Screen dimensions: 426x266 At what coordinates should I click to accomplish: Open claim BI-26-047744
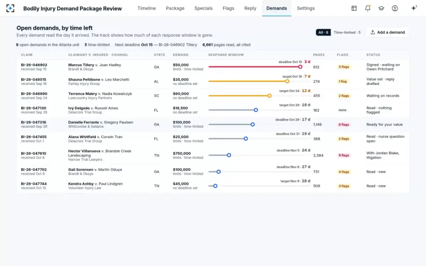(x=34, y=184)
